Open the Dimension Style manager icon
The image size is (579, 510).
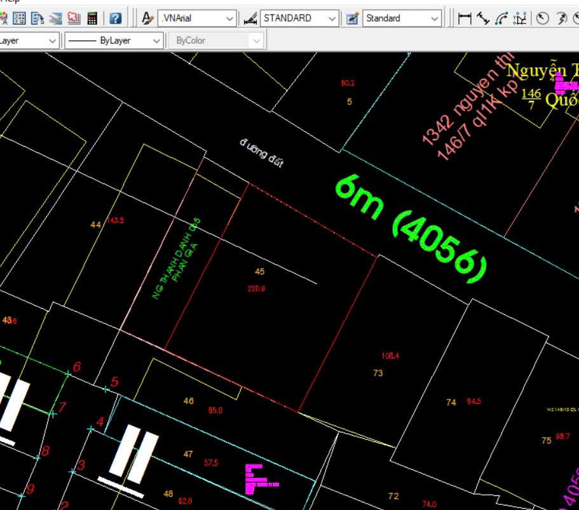pos(250,18)
